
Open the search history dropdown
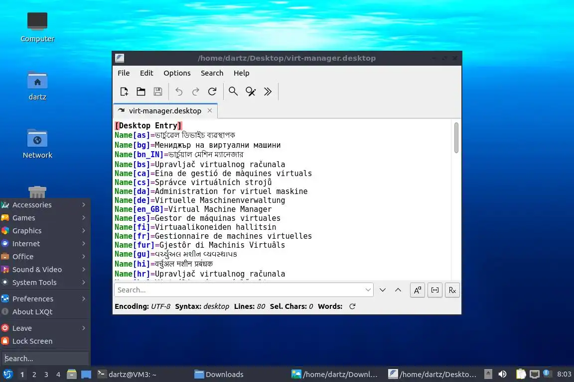368,290
